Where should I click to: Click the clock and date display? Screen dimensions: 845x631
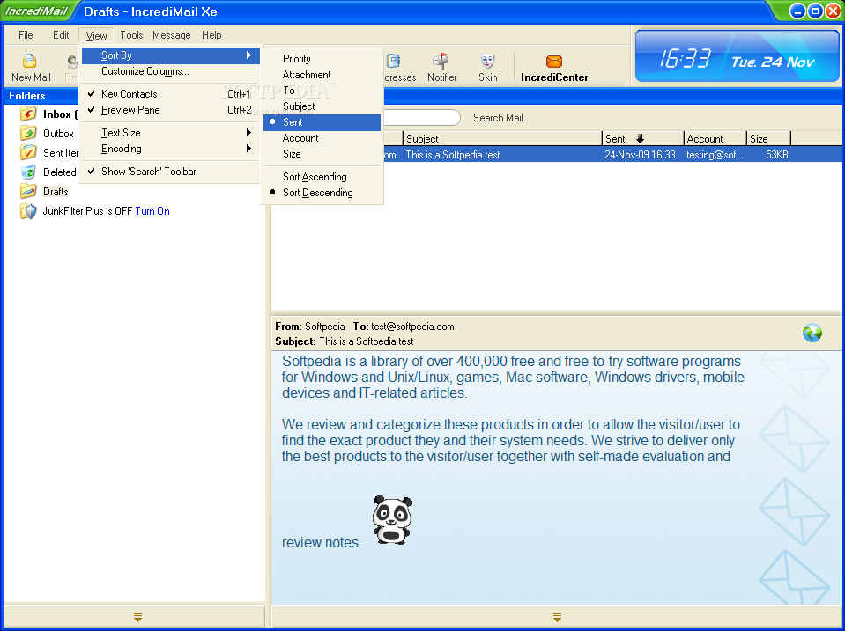pos(737,56)
